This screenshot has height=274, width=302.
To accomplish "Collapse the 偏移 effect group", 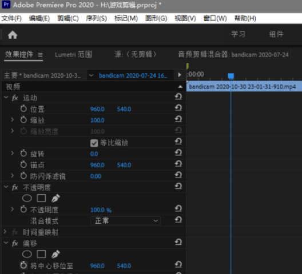I will 6,243.
